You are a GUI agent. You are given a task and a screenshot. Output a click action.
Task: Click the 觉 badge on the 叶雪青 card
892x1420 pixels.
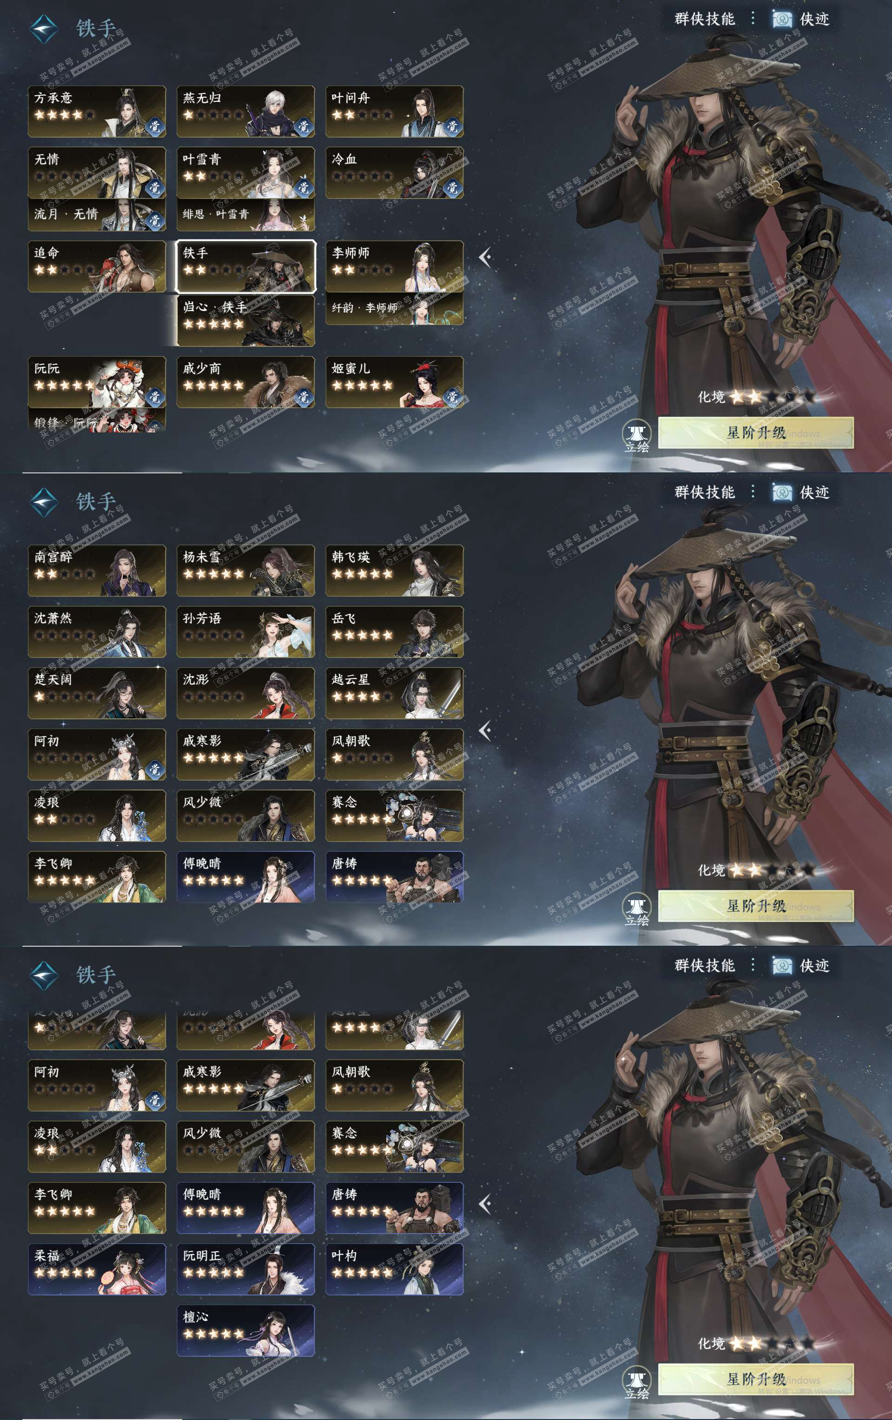[303, 187]
